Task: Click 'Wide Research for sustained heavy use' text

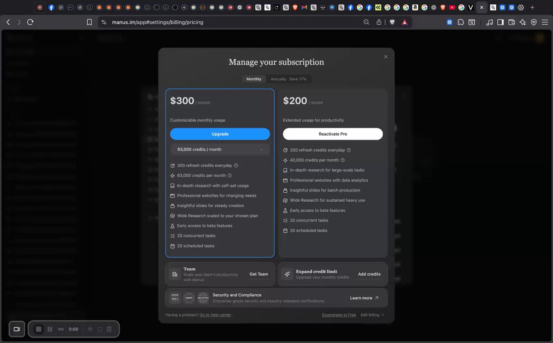Action: click(327, 200)
